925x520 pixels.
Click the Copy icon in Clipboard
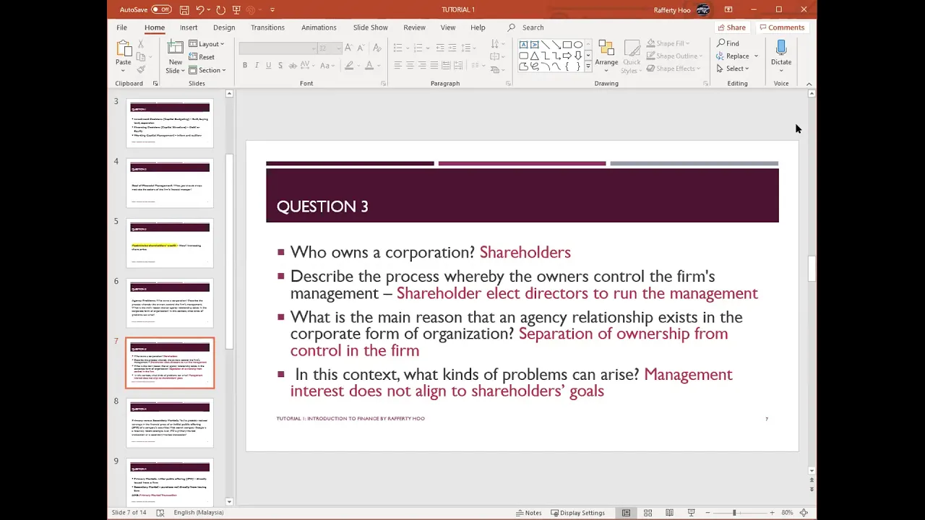(x=141, y=56)
